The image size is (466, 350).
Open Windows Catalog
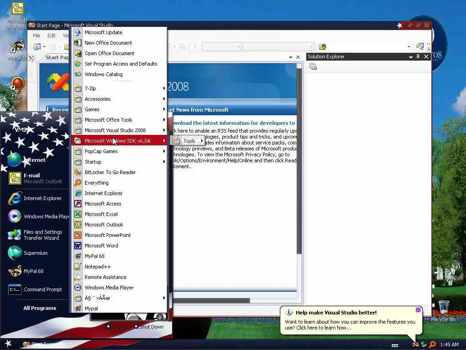tap(119, 74)
